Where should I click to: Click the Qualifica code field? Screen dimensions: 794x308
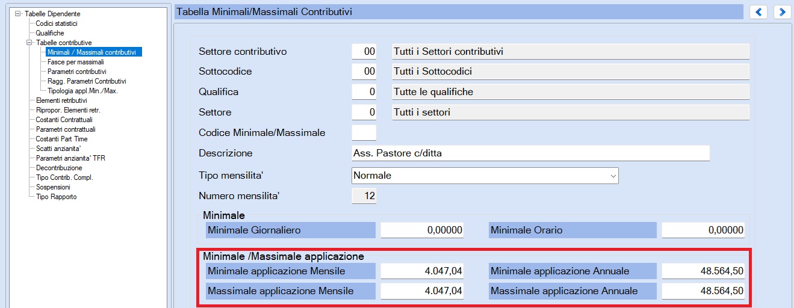point(364,92)
